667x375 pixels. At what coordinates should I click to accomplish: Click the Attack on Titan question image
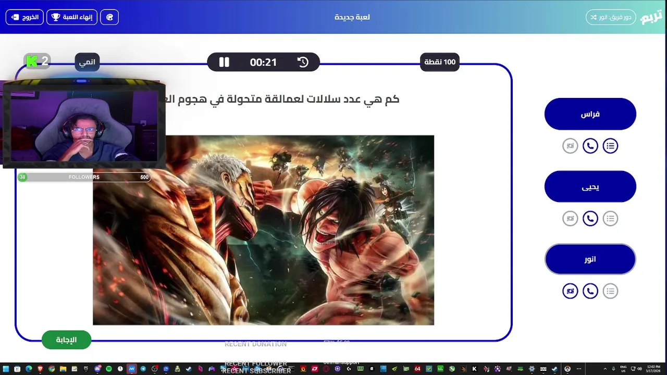[263, 230]
